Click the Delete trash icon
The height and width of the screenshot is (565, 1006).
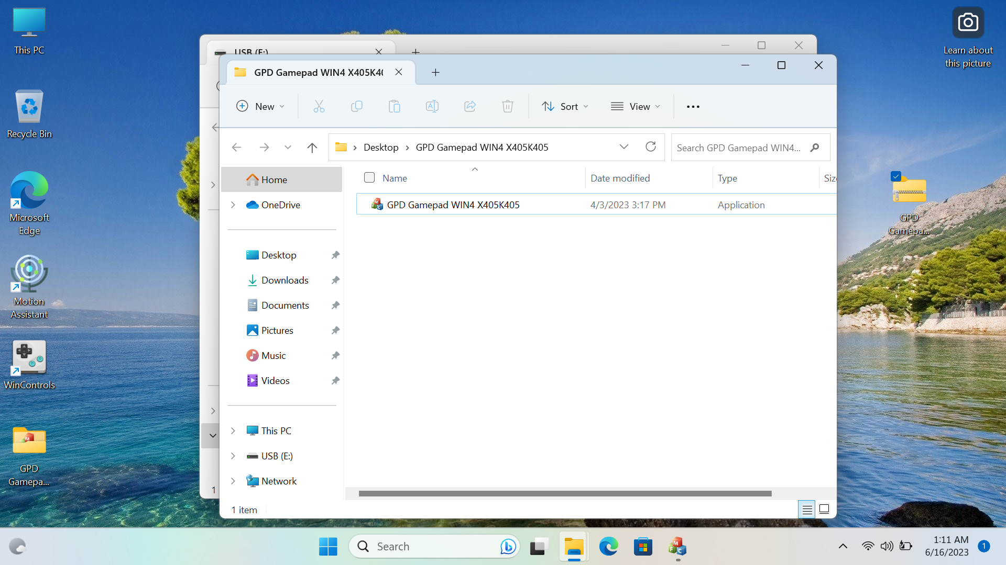507,106
